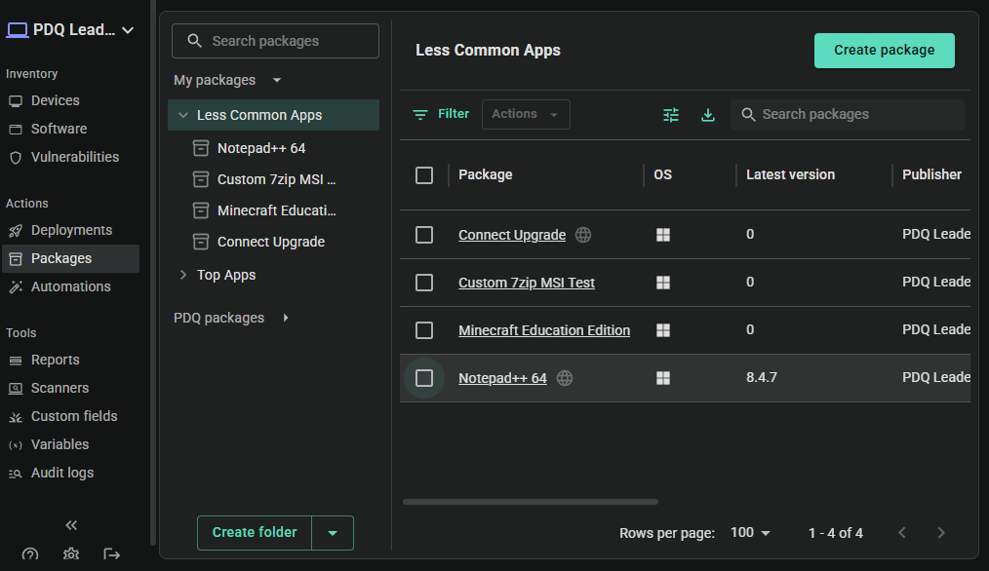Click globe icon next to Connect Upgrade
Viewport: 989px width, 571px height.
tap(583, 235)
